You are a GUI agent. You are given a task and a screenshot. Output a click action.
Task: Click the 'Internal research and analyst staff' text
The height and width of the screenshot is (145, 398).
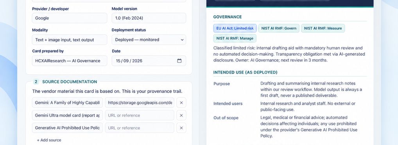pos(308,106)
